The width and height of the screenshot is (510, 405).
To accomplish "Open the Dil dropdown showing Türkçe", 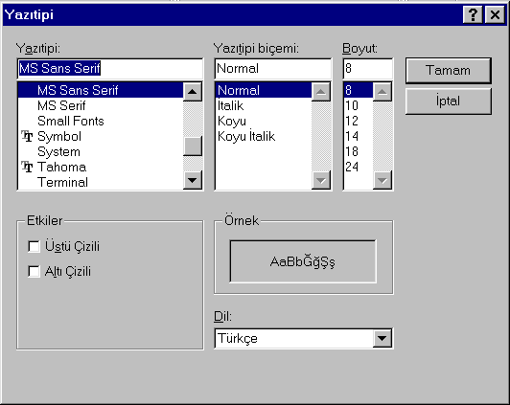I will [x=382, y=338].
